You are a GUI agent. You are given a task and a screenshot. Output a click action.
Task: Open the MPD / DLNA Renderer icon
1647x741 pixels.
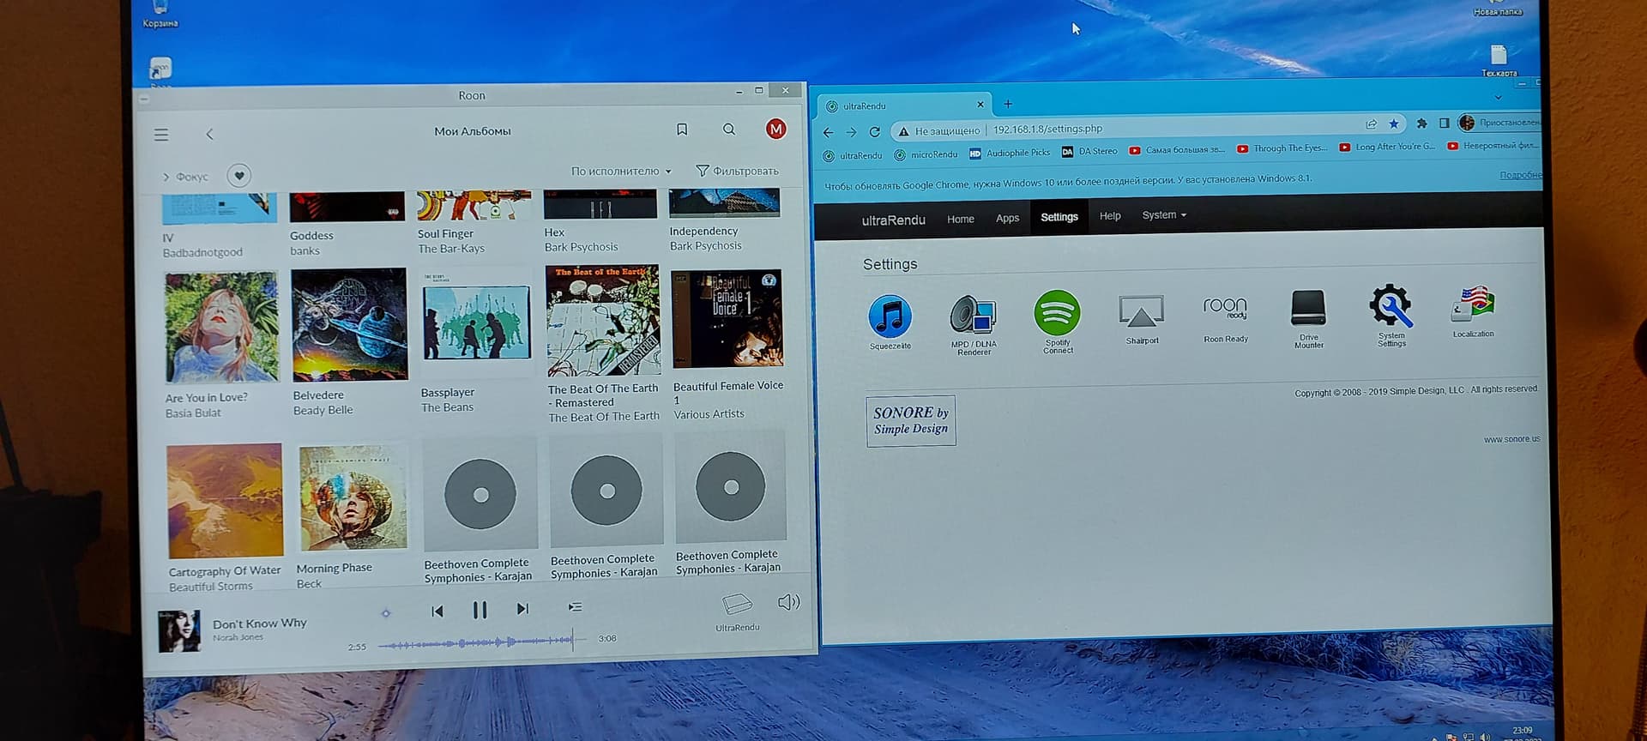974,324
